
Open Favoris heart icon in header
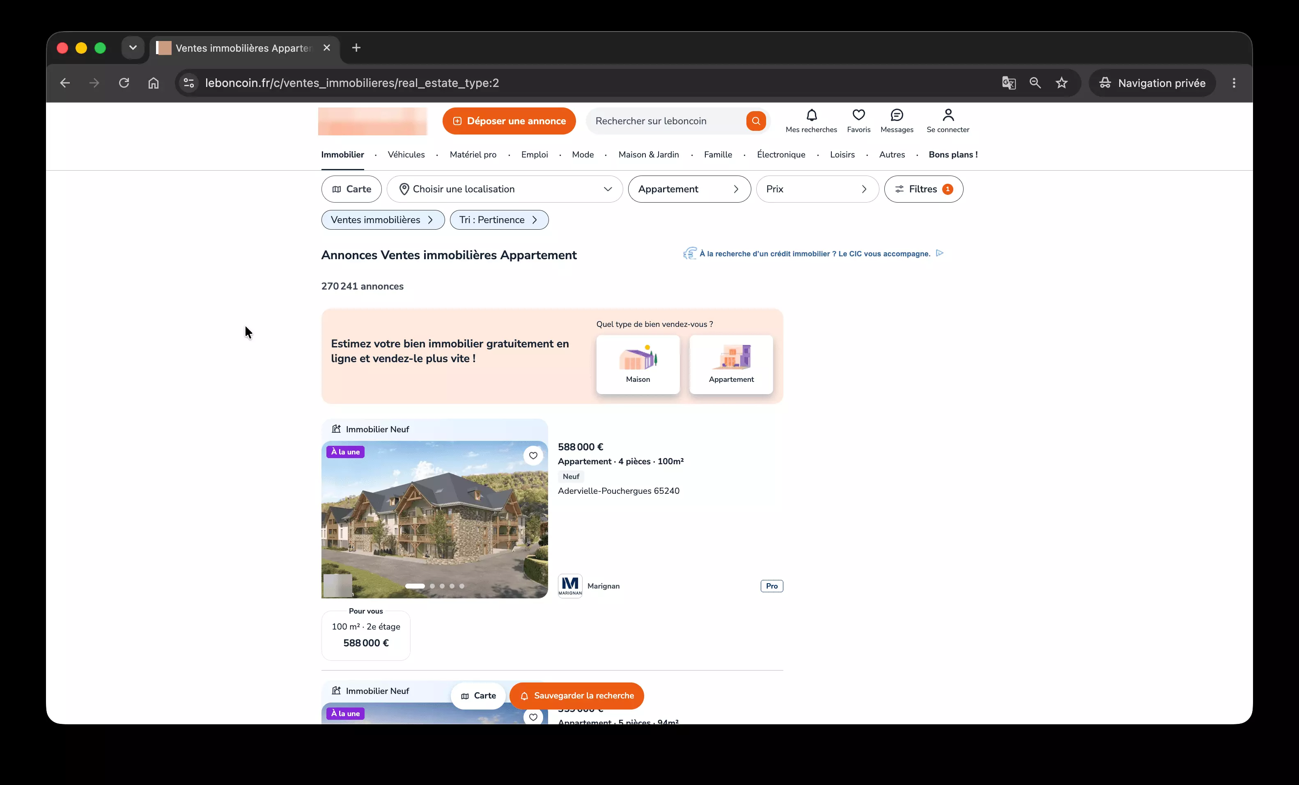(x=858, y=121)
